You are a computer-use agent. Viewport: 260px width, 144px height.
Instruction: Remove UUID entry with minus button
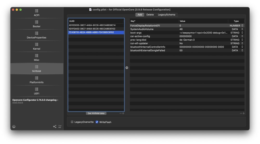tap(121, 113)
